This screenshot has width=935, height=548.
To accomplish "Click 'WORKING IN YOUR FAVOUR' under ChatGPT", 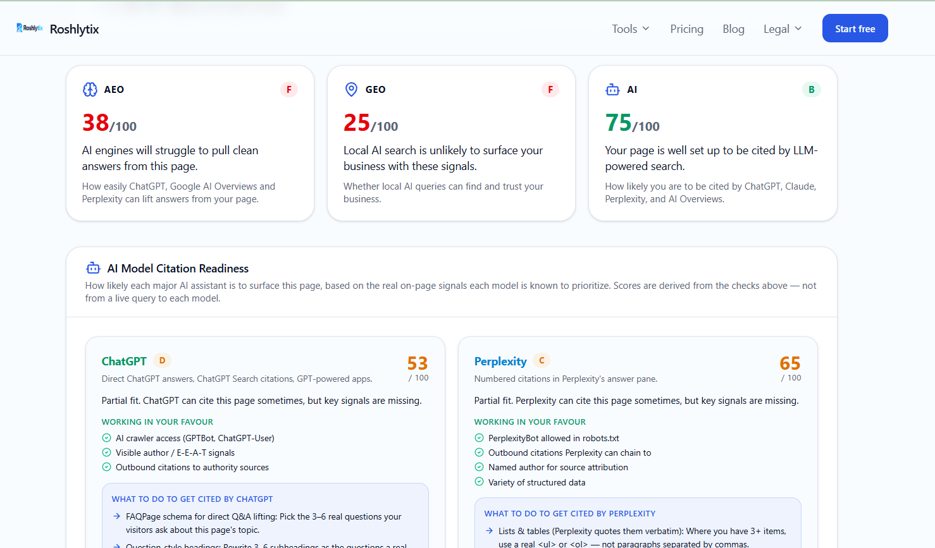I will point(158,422).
